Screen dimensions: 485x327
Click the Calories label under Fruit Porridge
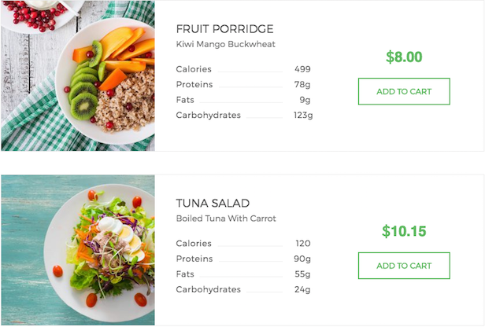[x=194, y=69]
